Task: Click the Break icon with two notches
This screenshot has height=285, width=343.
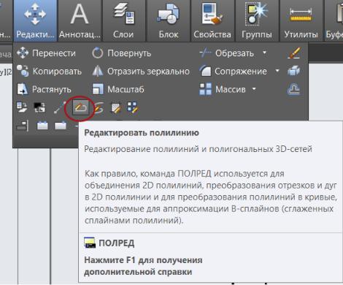Action: tap(42, 126)
